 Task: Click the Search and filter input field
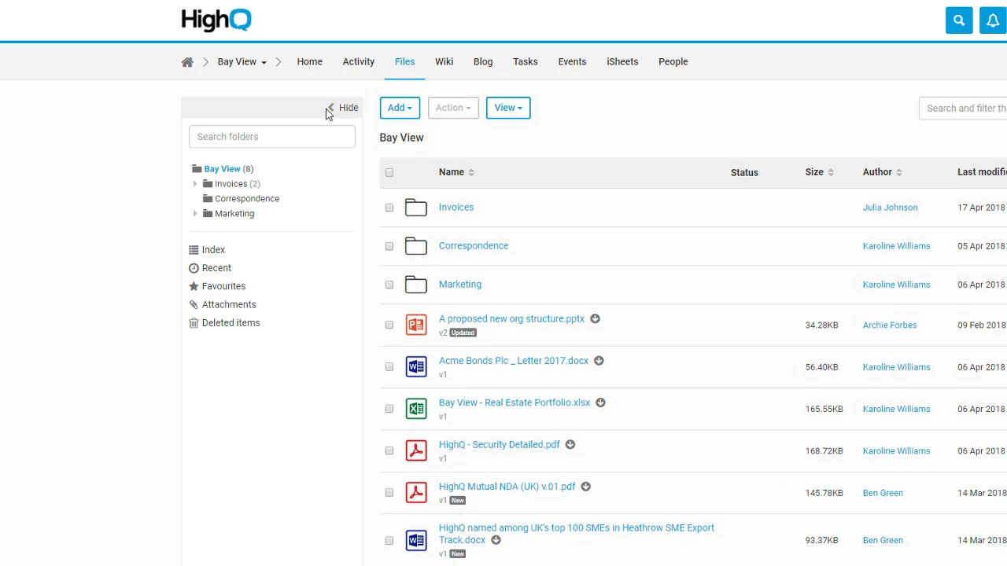point(963,108)
